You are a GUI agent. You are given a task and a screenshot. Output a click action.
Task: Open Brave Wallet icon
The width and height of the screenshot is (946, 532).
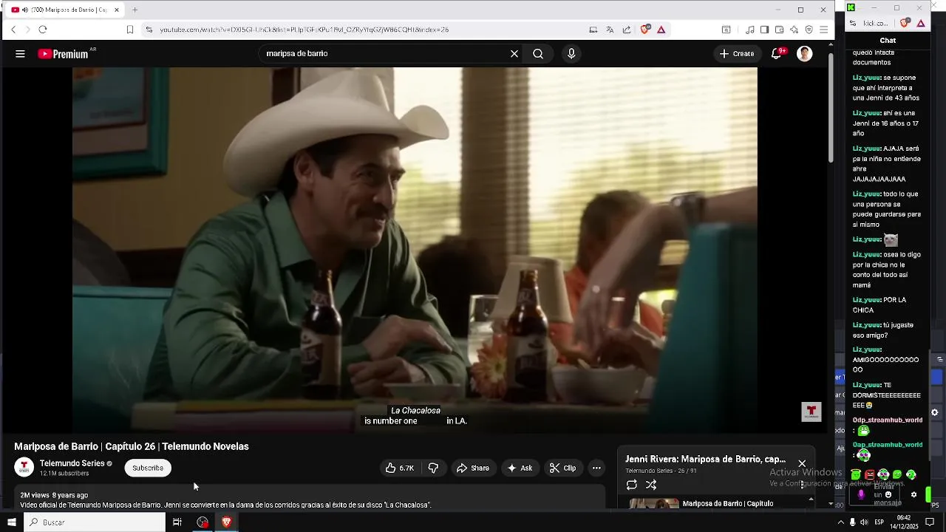779,30
